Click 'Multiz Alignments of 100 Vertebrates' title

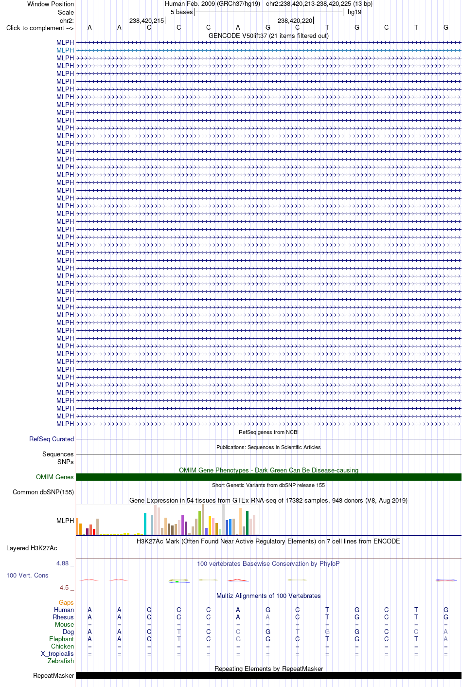tap(268, 596)
